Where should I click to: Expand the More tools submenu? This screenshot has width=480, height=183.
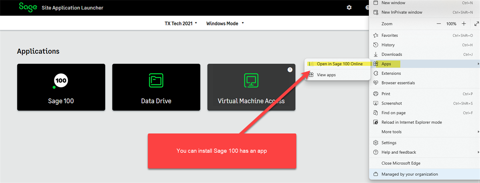[x=424, y=132]
